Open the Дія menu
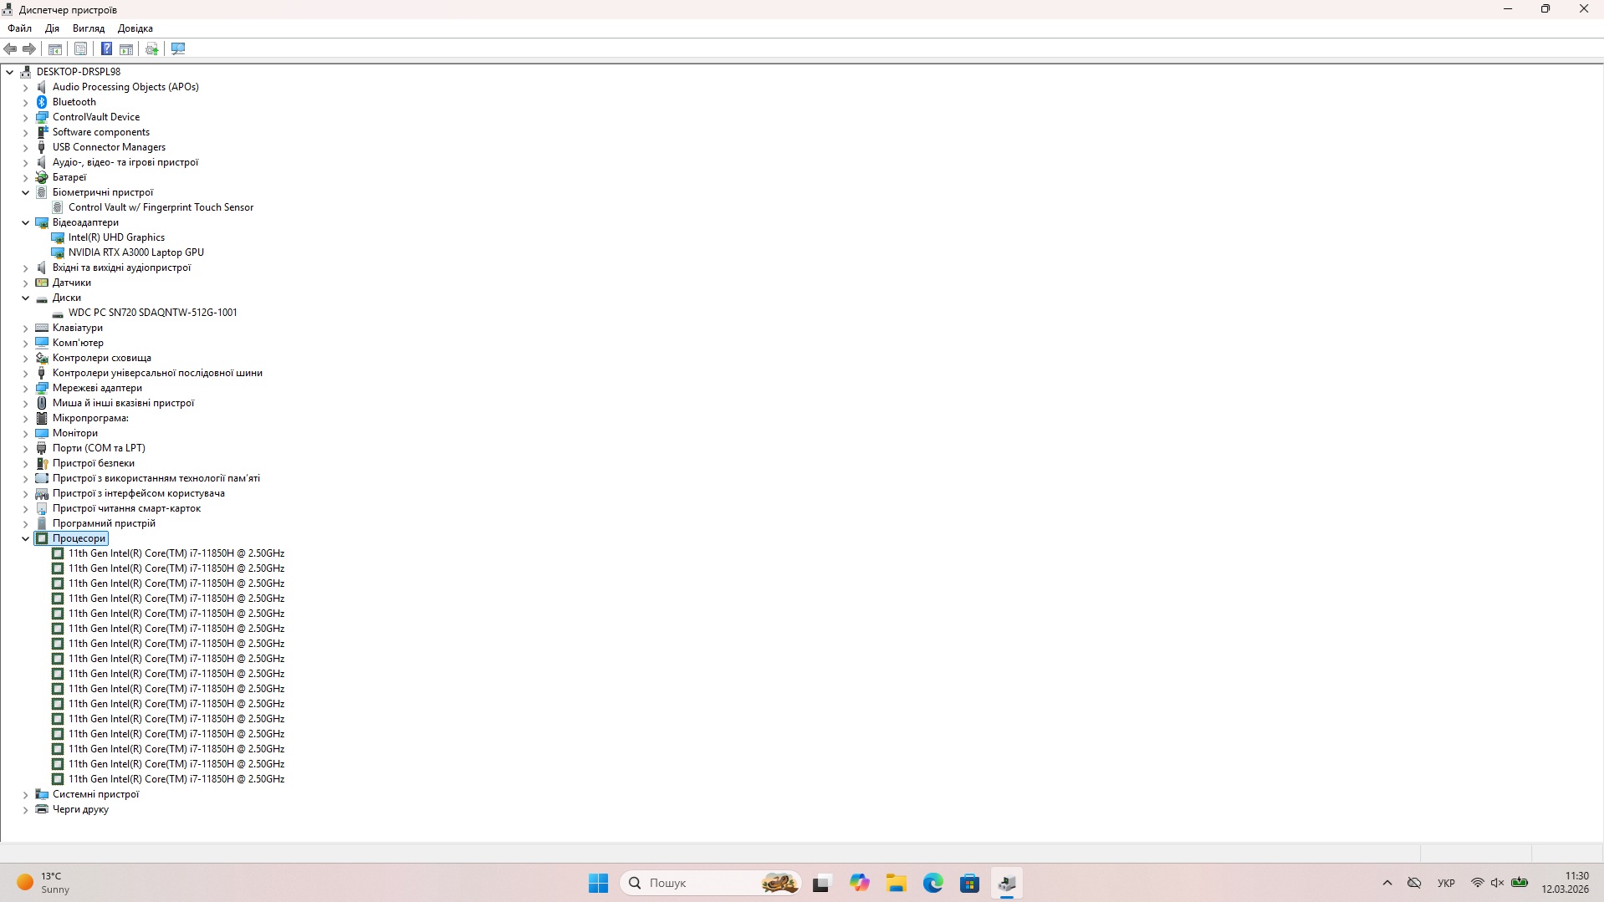This screenshot has width=1604, height=902. tap(52, 28)
